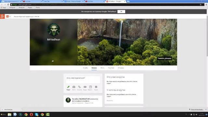Open the Почта bookmark

coord(37,7)
